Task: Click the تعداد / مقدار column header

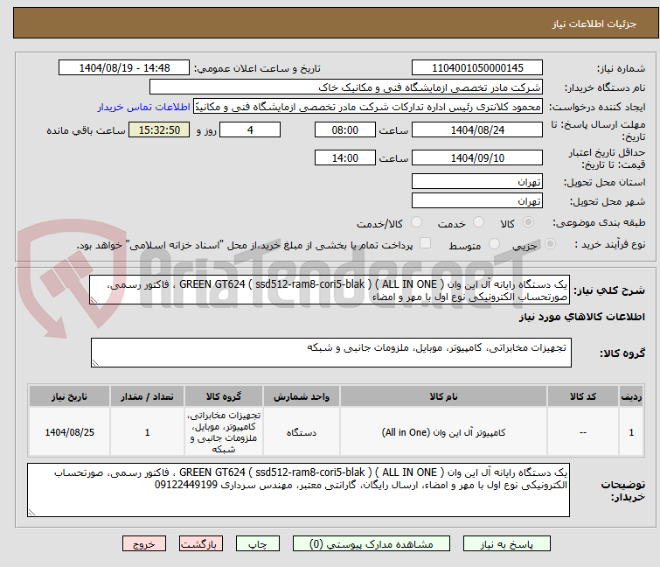Action: [x=148, y=397]
